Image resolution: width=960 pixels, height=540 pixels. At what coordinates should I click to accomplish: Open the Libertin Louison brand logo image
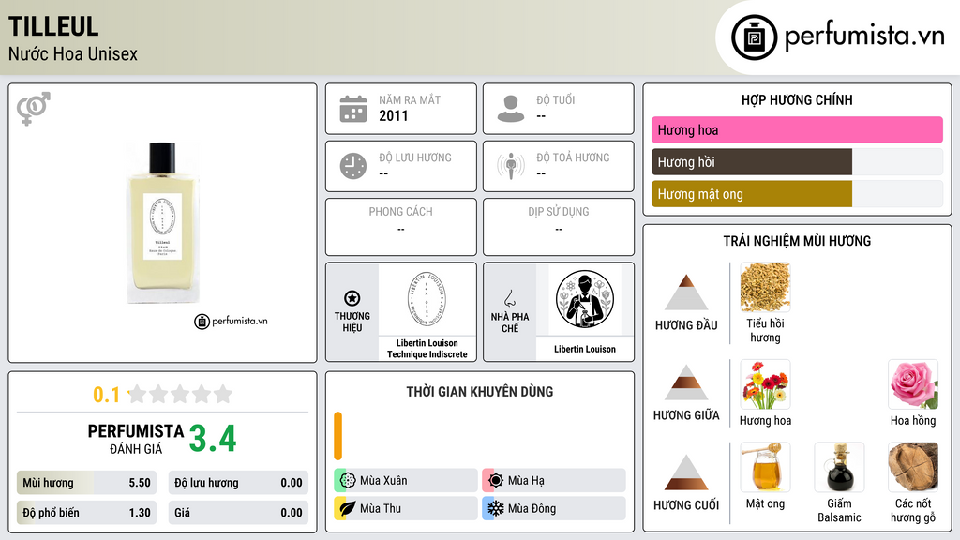pyautogui.click(x=427, y=300)
